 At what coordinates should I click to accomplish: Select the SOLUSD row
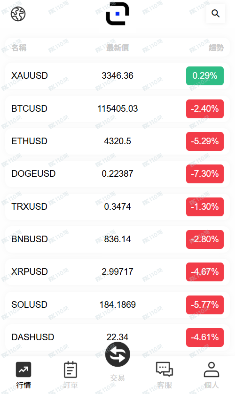pos(117,304)
